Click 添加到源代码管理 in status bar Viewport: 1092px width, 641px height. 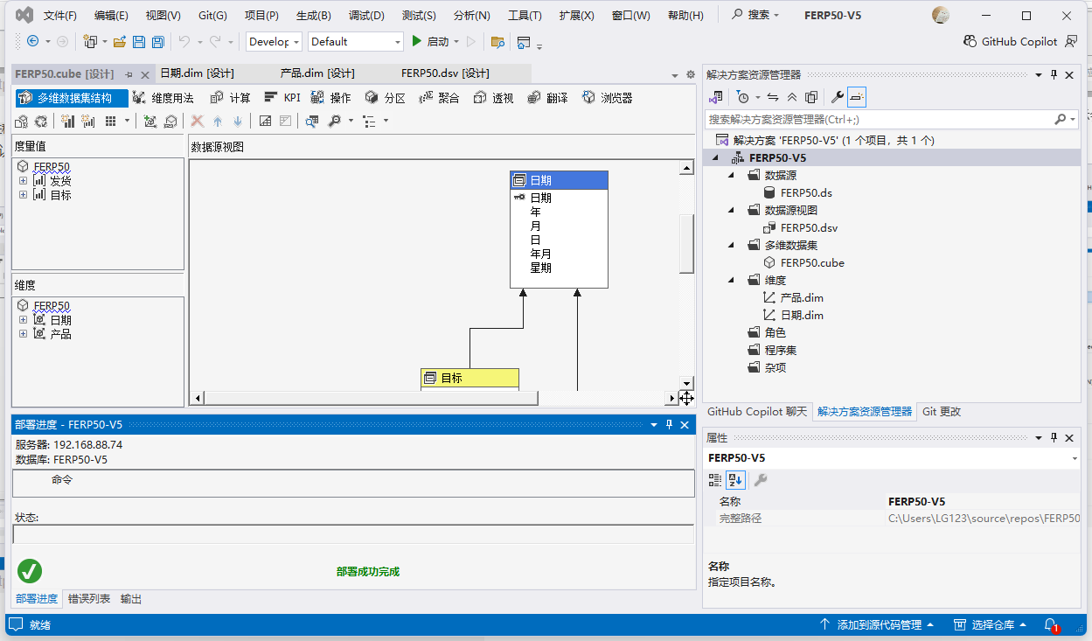pyautogui.click(x=877, y=625)
